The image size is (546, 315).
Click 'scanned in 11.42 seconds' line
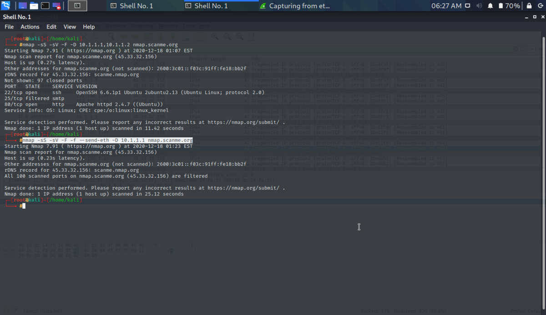94,128
